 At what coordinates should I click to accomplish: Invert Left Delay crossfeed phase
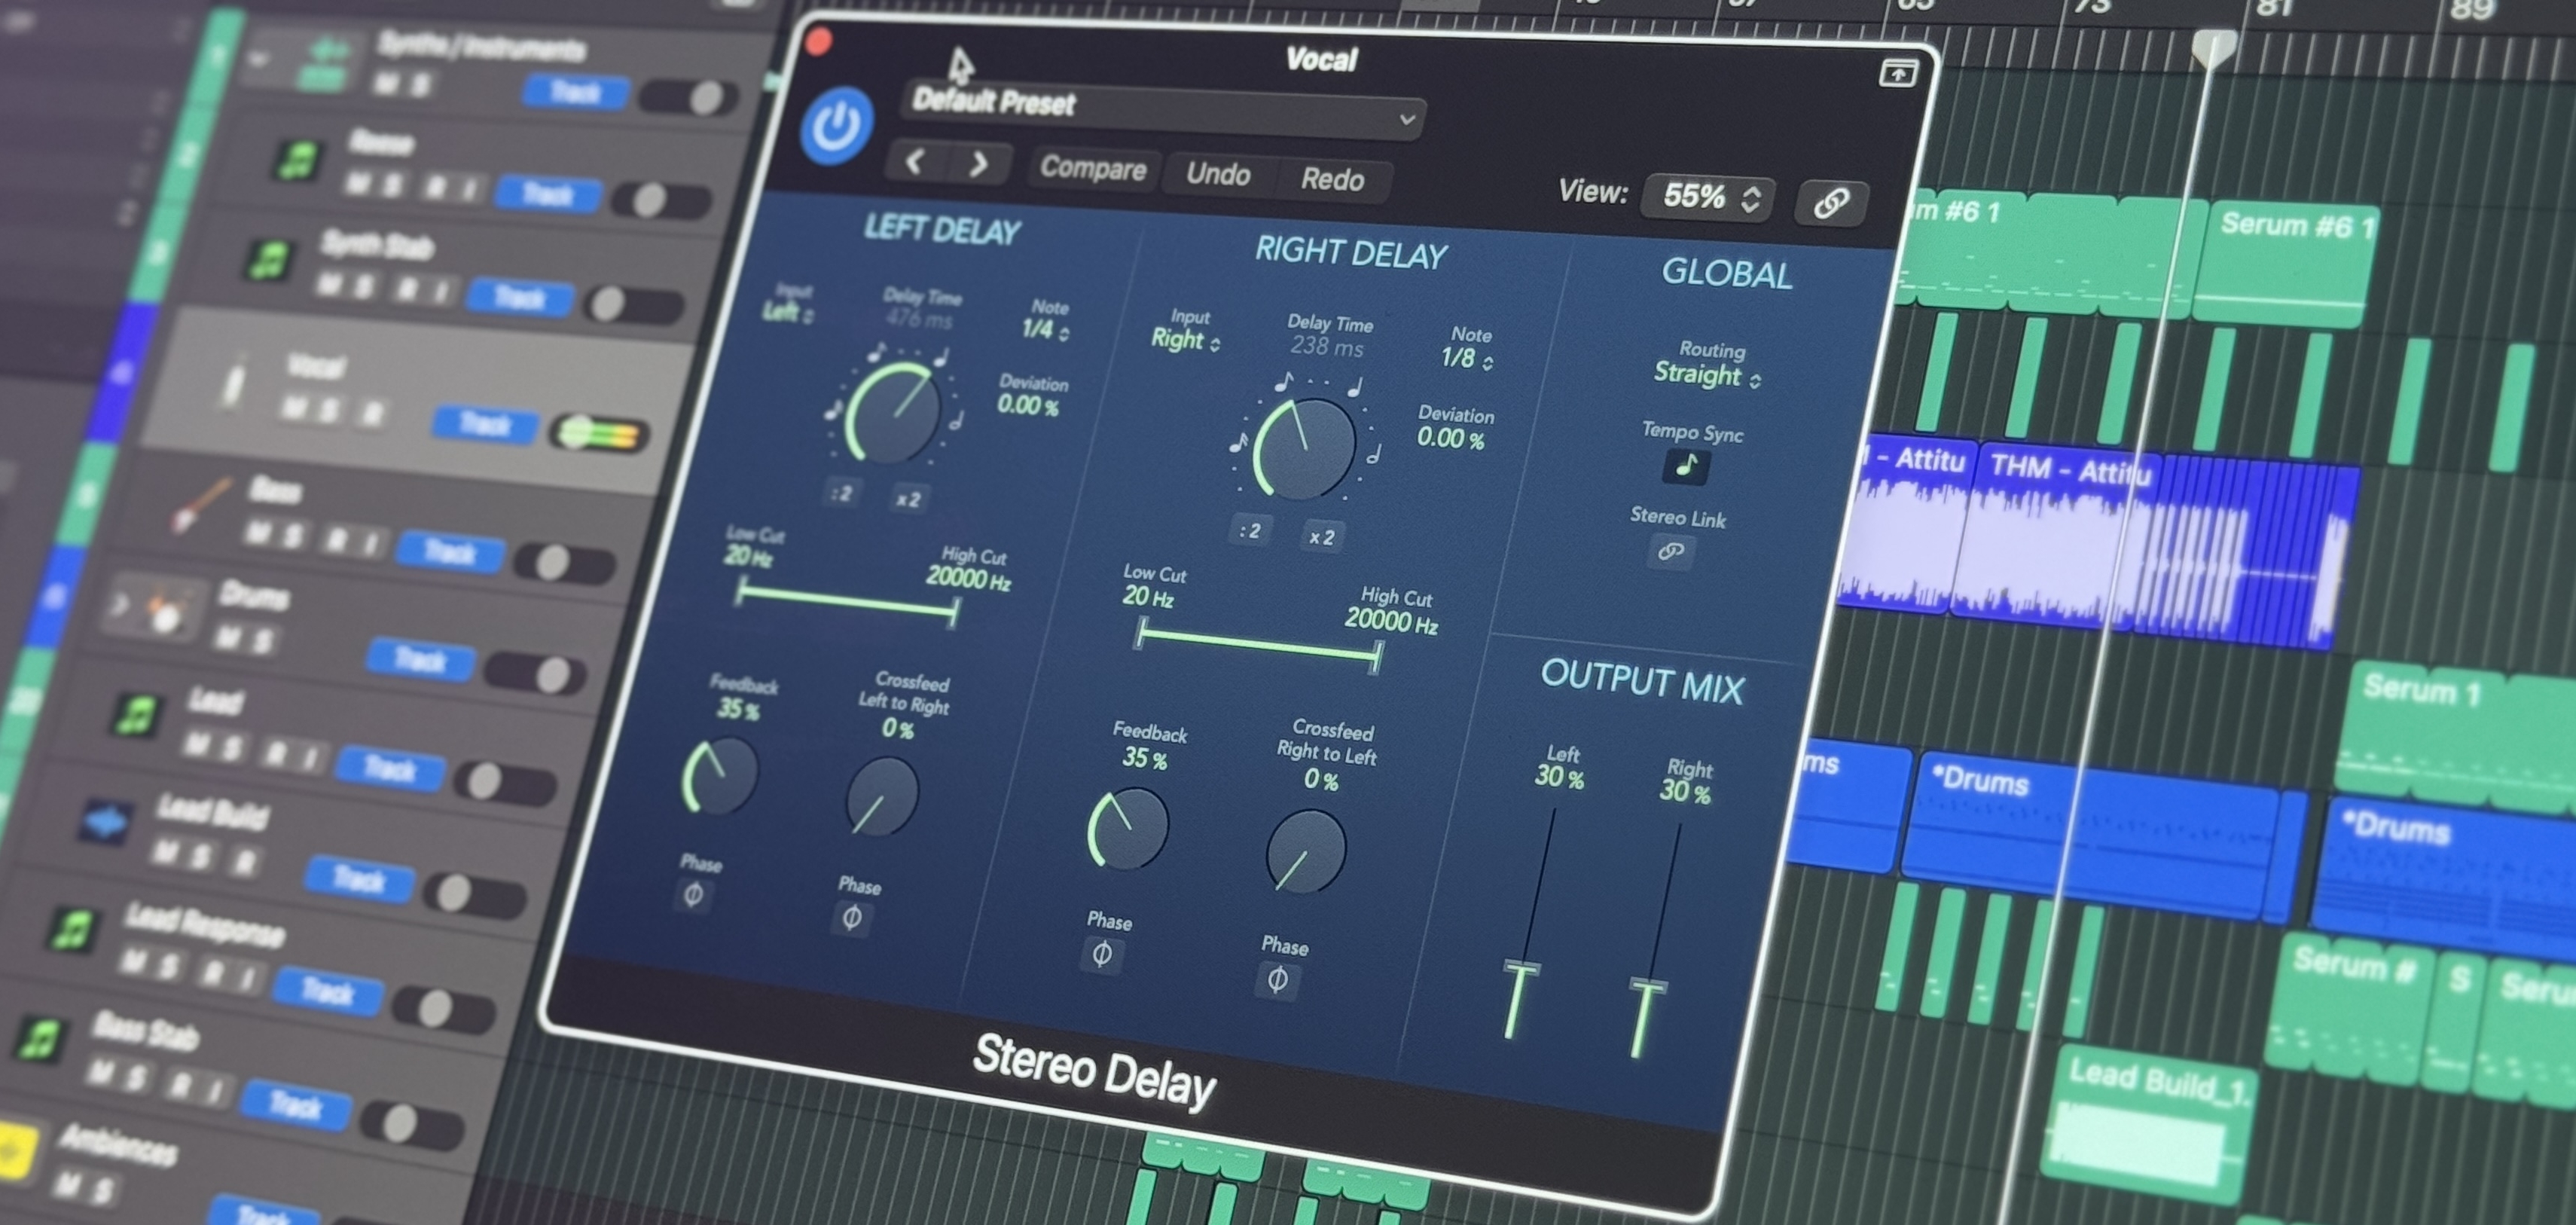[x=851, y=917]
